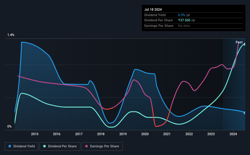Viewport: 250px width, 155px height.
Task: Click the 0.3% dividend yield value
Action: [181, 15]
